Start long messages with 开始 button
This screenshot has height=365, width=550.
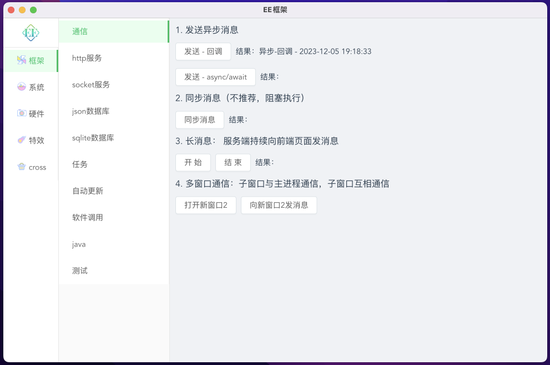tap(193, 162)
